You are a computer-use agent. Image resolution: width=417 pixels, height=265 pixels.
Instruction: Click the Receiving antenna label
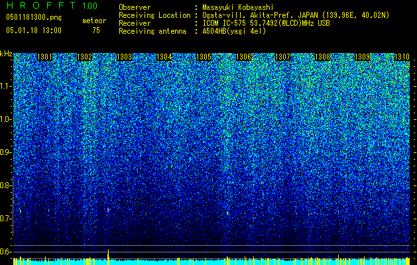pos(152,31)
